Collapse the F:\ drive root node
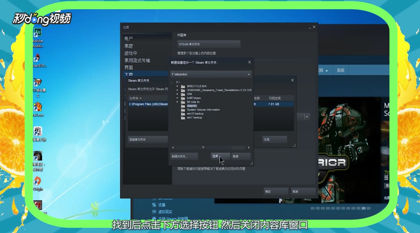The height and width of the screenshot is (233, 420). tap(172, 82)
